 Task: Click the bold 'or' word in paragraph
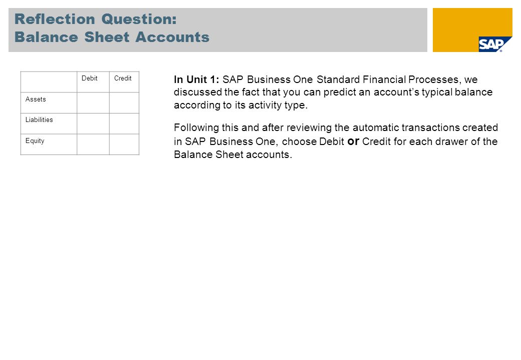pos(353,141)
